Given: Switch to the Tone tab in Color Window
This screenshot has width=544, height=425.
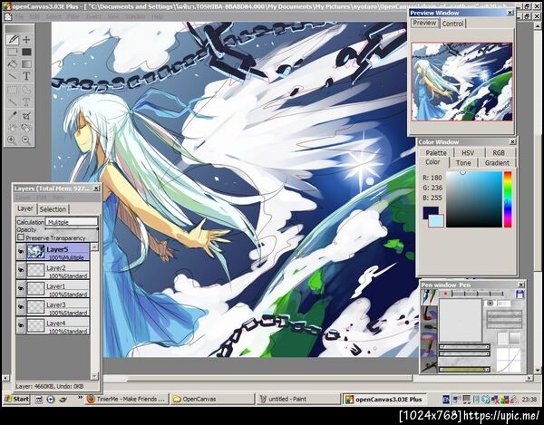Looking at the screenshot, I should click(463, 163).
